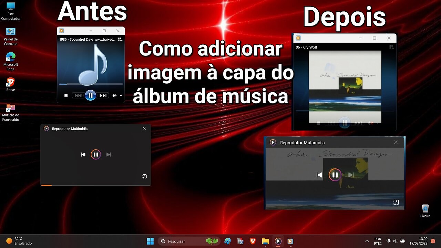Toggle mute in the Cry Wolf player
This screenshot has height=248, width=441.
click(371, 123)
